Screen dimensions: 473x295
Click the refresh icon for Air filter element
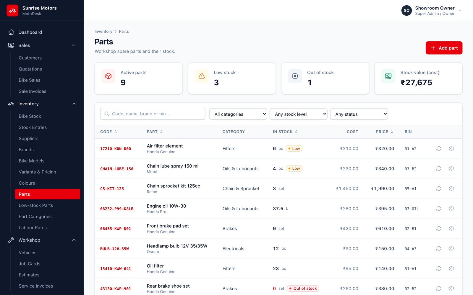point(439,149)
